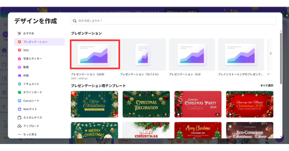Click the search magnifier icon
Viewport: 289px width, 151px height.
click(x=75, y=21)
